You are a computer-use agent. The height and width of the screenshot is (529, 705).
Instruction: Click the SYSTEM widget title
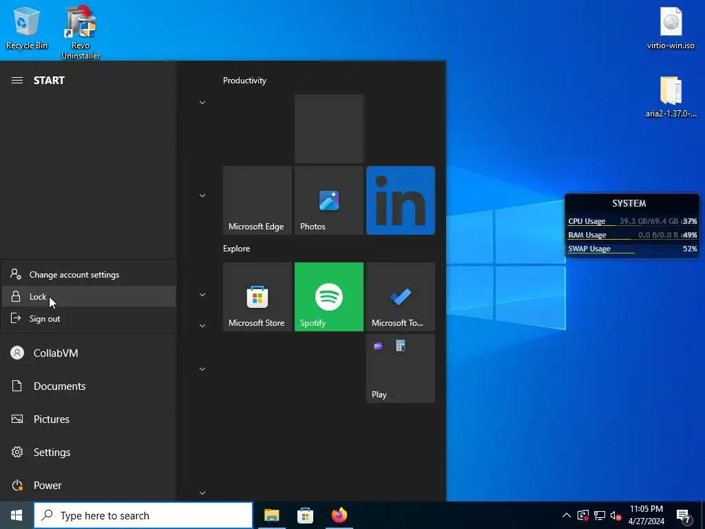(x=629, y=203)
